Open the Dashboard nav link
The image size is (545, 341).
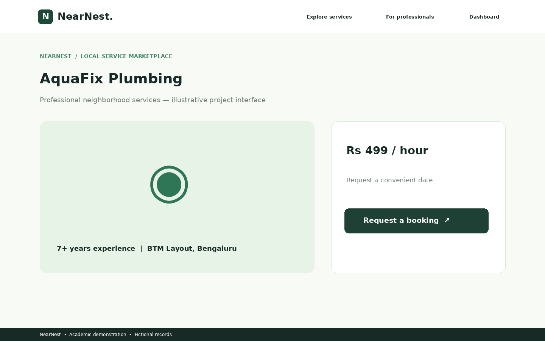(x=484, y=17)
